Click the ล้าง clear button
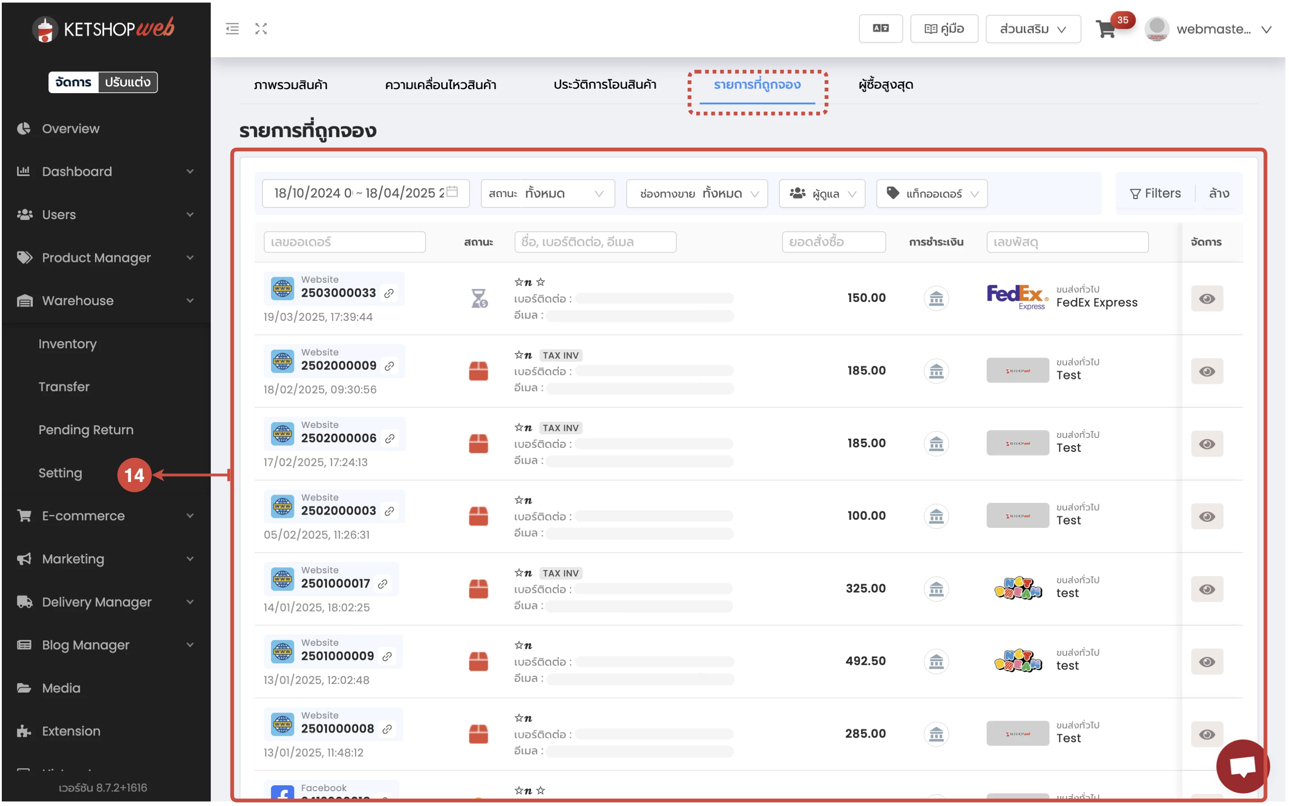 pos(1219,194)
